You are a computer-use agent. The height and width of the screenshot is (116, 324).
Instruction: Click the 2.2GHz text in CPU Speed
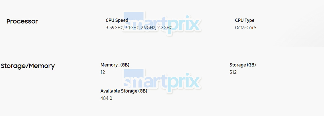tap(164, 28)
